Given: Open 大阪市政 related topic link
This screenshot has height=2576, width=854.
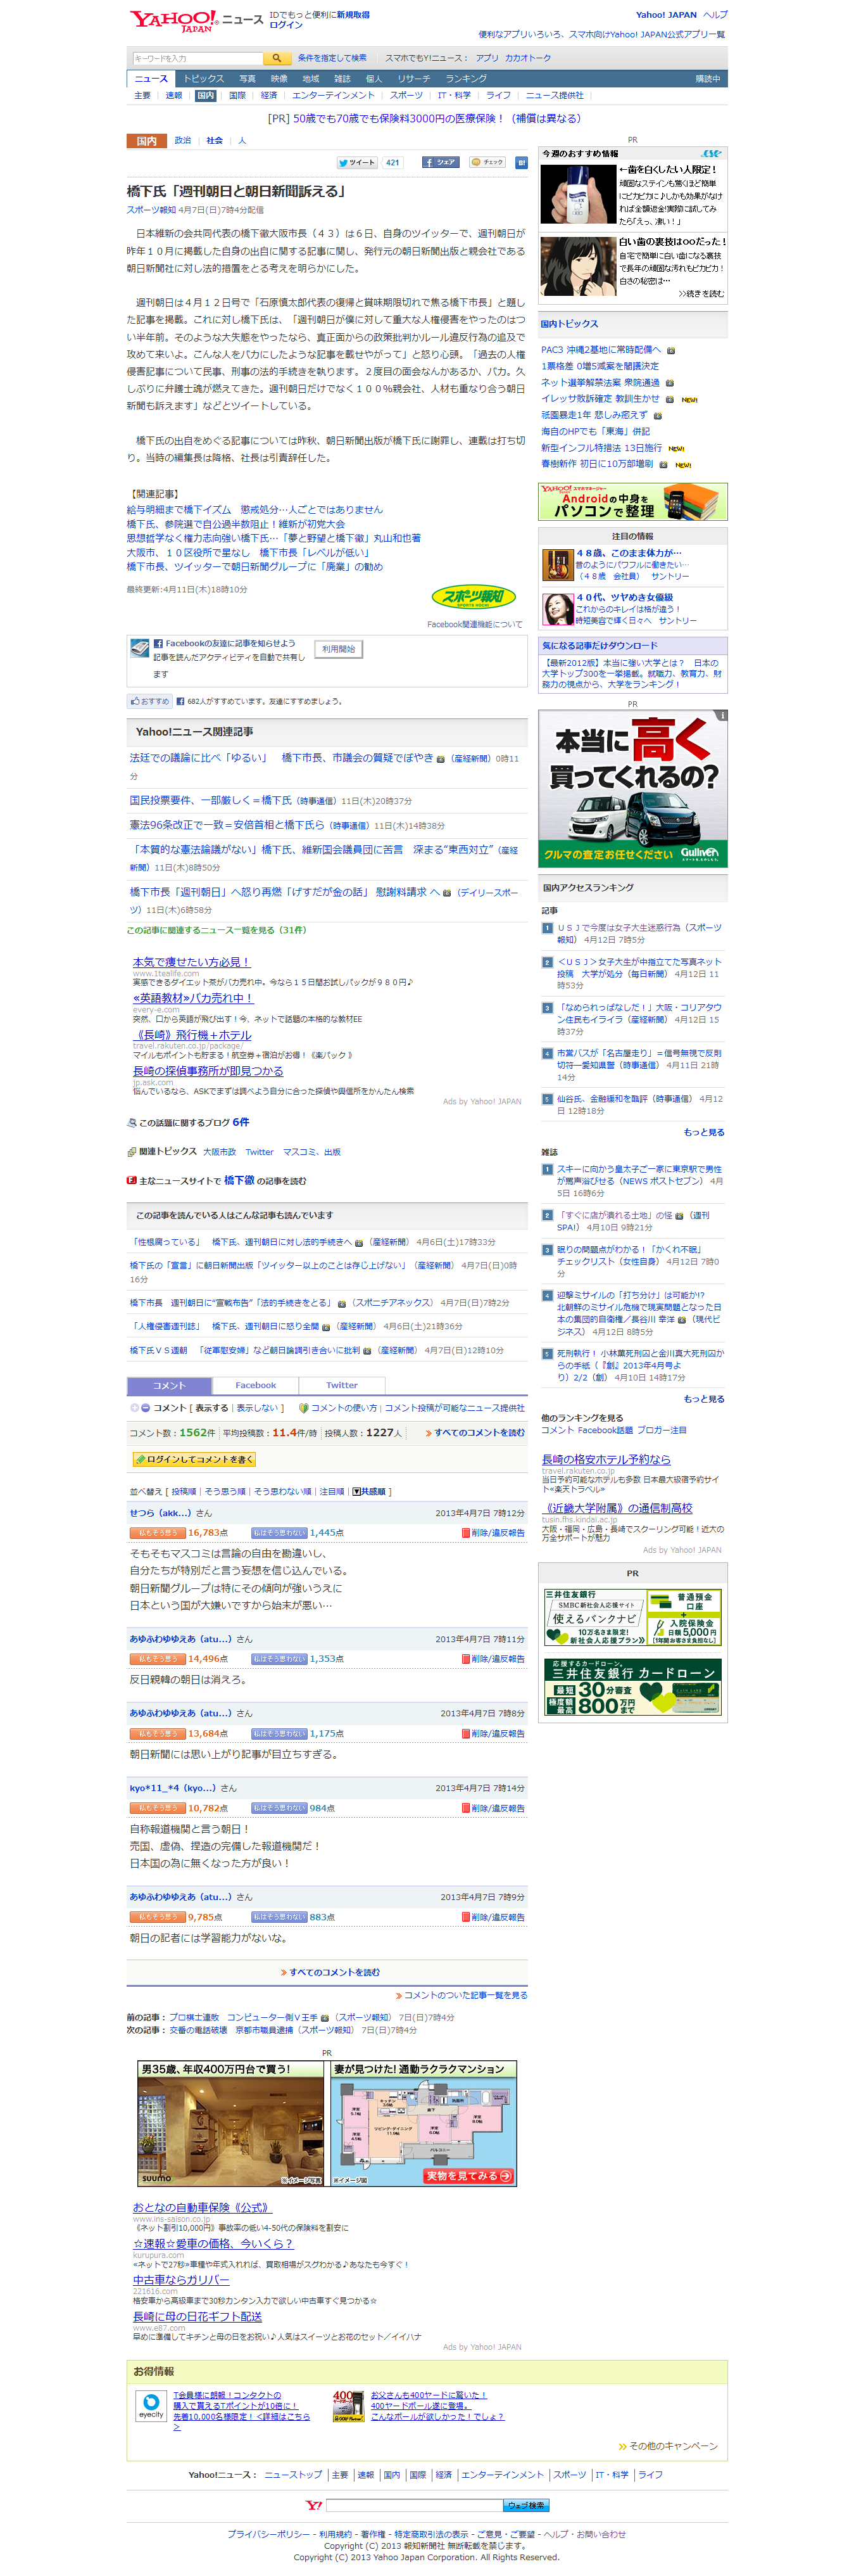Looking at the screenshot, I should 220,1152.
